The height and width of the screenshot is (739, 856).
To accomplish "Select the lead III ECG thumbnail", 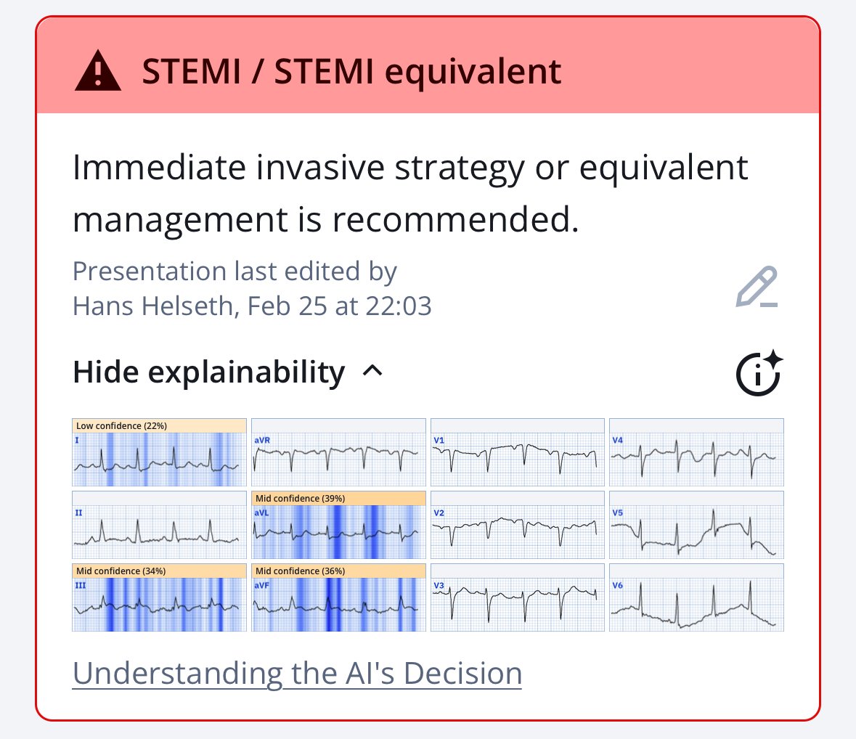I will click(x=160, y=597).
